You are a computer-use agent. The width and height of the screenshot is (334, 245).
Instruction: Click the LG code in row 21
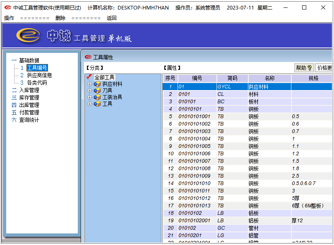click(x=233, y=235)
